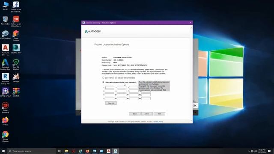Image resolution: width=274 pixels, height=154 pixels.
Task: Select the 3ds Max 2014 shortcut
Action: (x=16, y=49)
